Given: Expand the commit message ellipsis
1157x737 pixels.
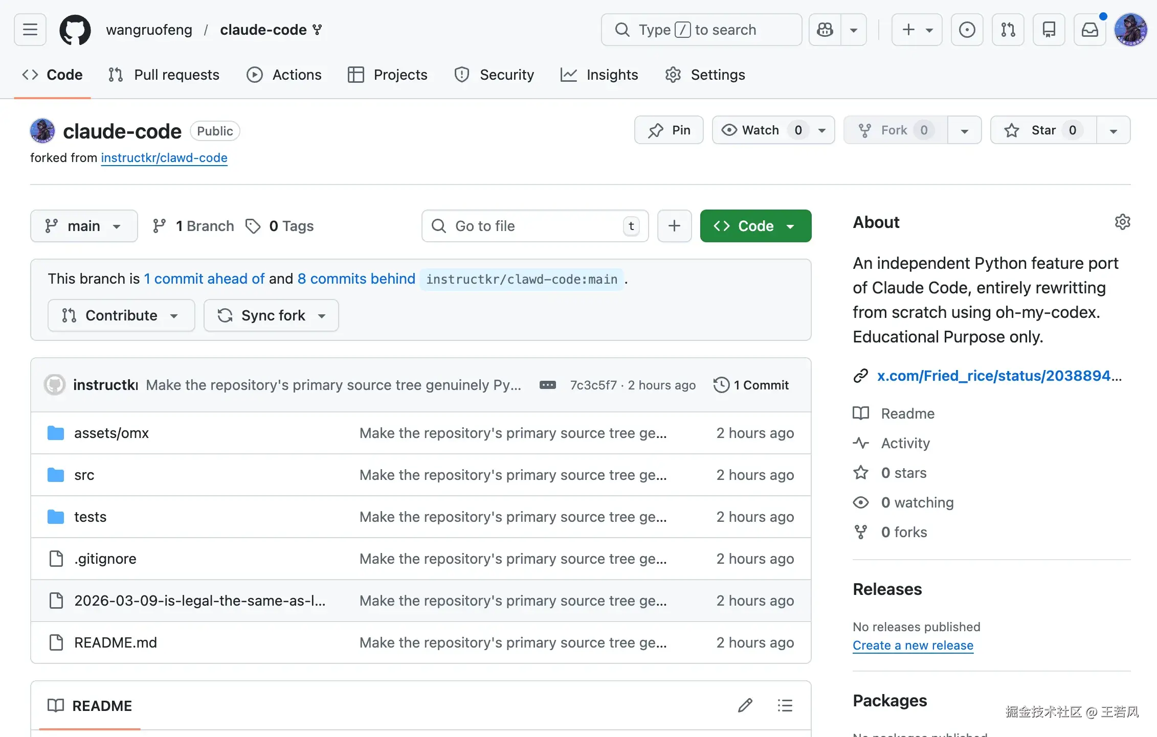Looking at the screenshot, I should tap(547, 385).
